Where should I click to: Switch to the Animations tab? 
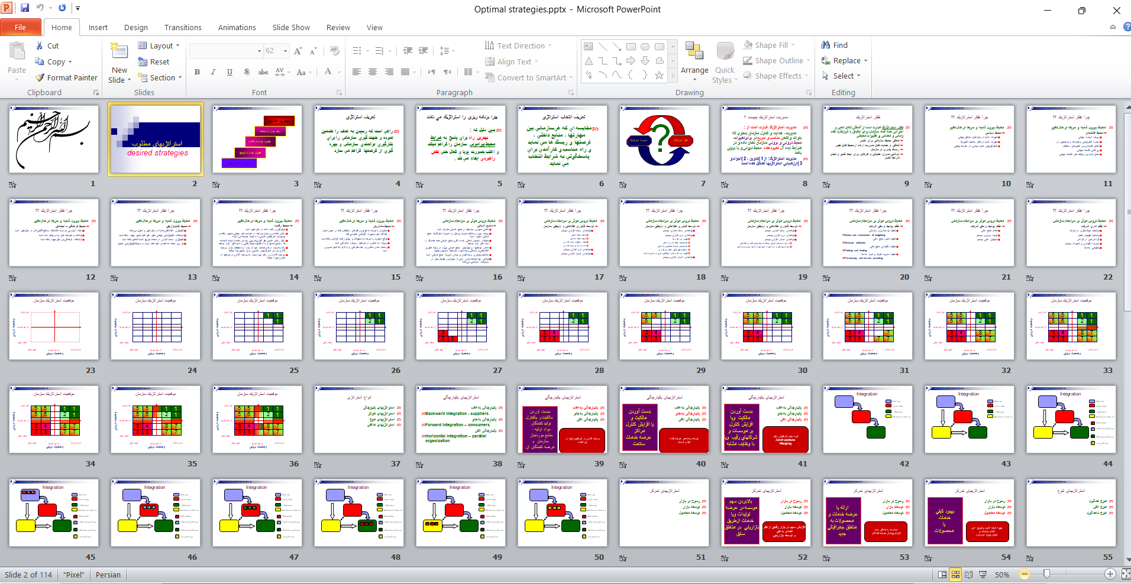(237, 27)
